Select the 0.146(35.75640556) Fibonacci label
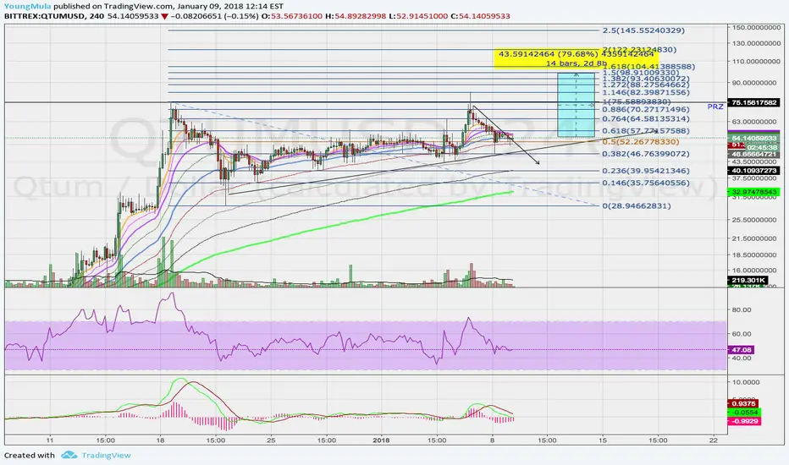 tap(646, 183)
